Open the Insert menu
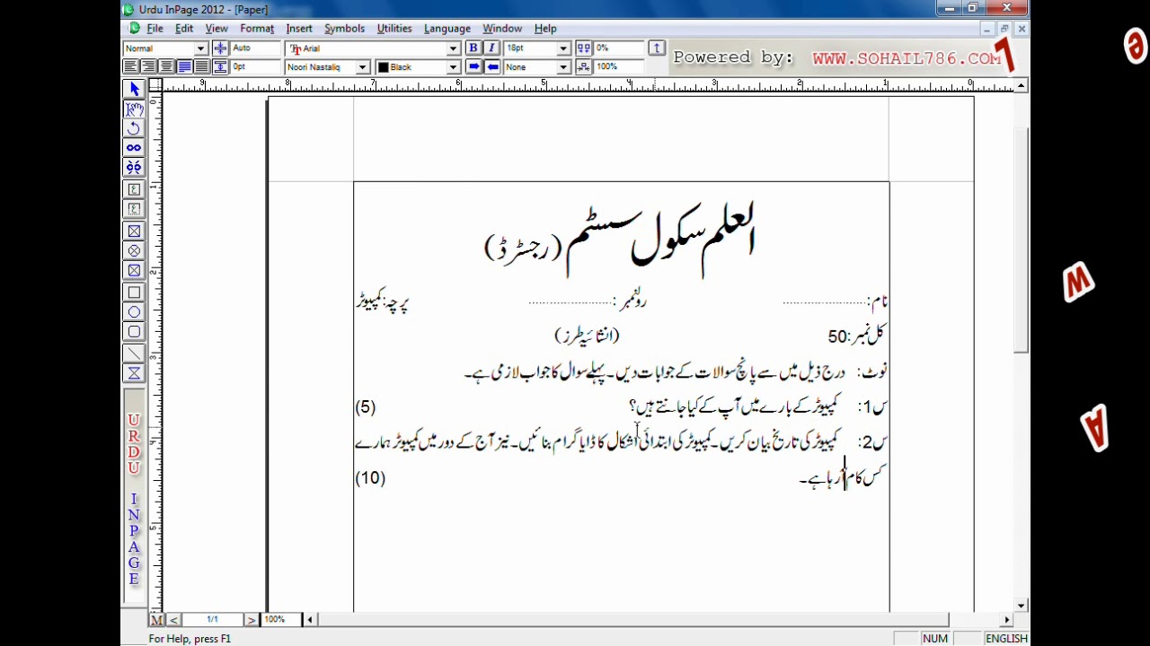1150x646 pixels. tap(299, 29)
